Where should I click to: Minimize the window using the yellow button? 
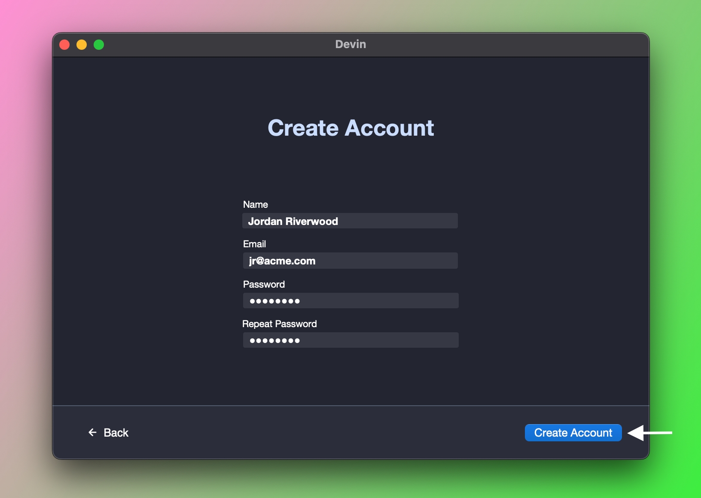coord(82,45)
